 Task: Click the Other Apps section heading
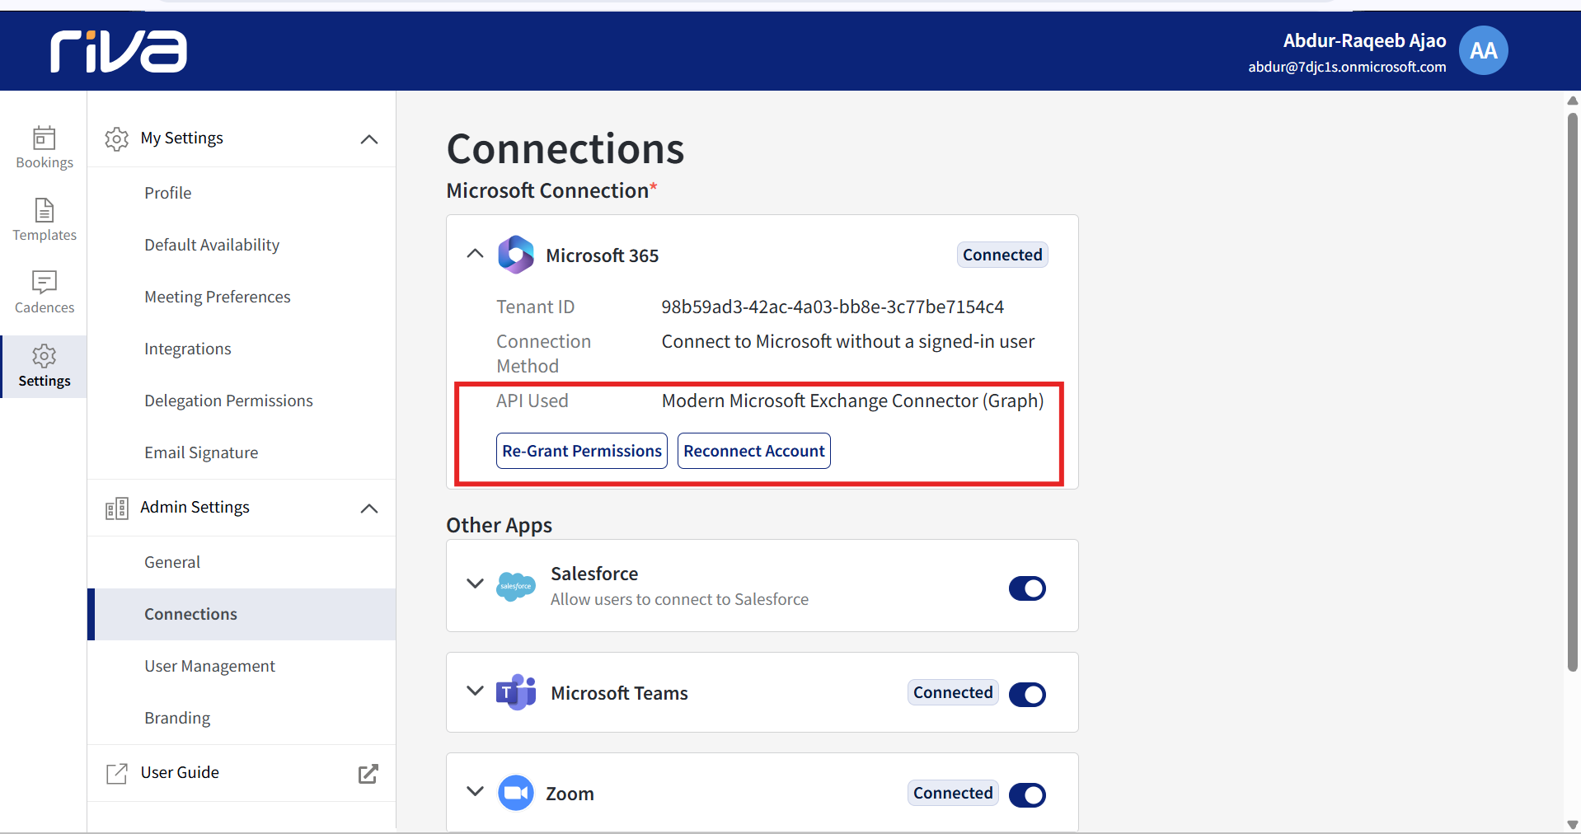coord(500,525)
